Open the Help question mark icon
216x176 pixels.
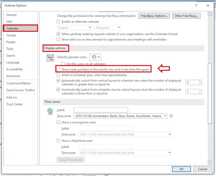(x=196, y=5)
